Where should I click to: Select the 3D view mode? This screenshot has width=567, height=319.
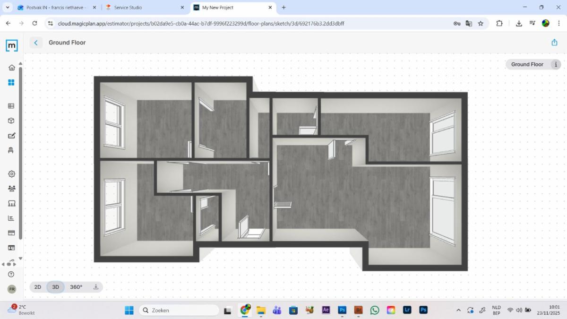[x=55, y=287]
